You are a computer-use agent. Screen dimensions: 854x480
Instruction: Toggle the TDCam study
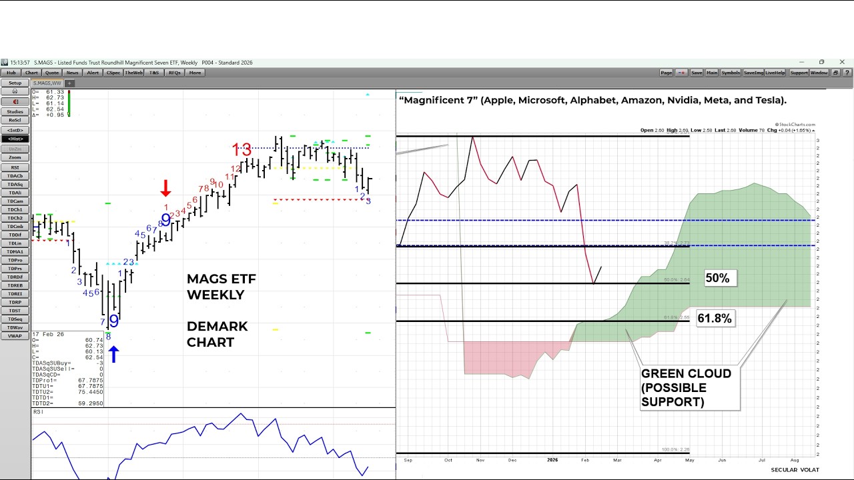pyautogui.click(x=15, y=201)
